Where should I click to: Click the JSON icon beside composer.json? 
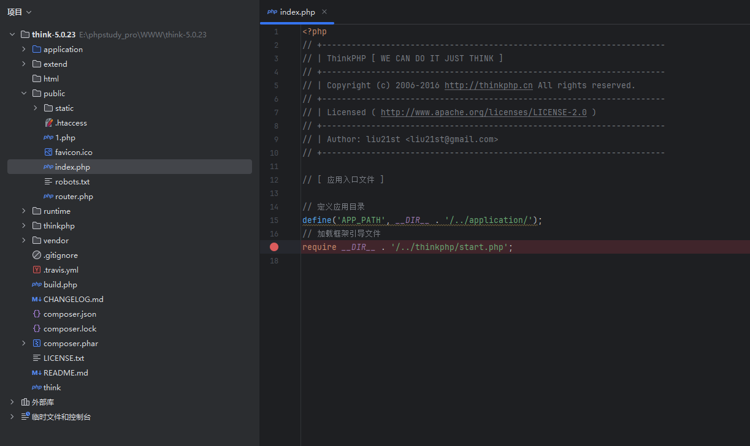click(37, 314)
